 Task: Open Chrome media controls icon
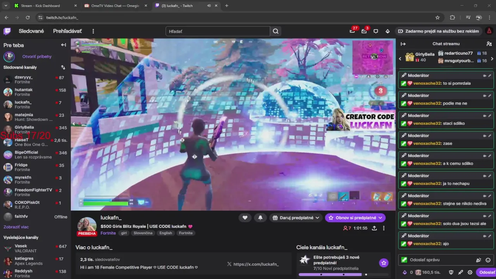pos(468,17)
